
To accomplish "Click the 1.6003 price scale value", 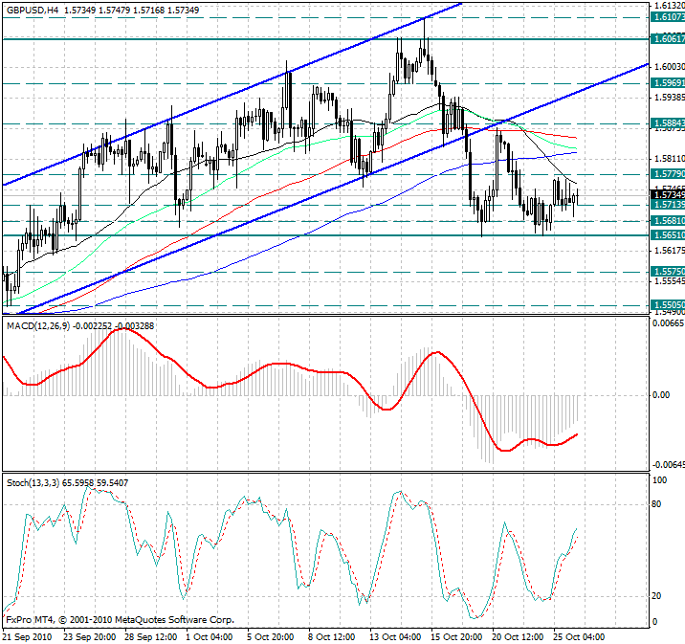I will pos(669,66).
